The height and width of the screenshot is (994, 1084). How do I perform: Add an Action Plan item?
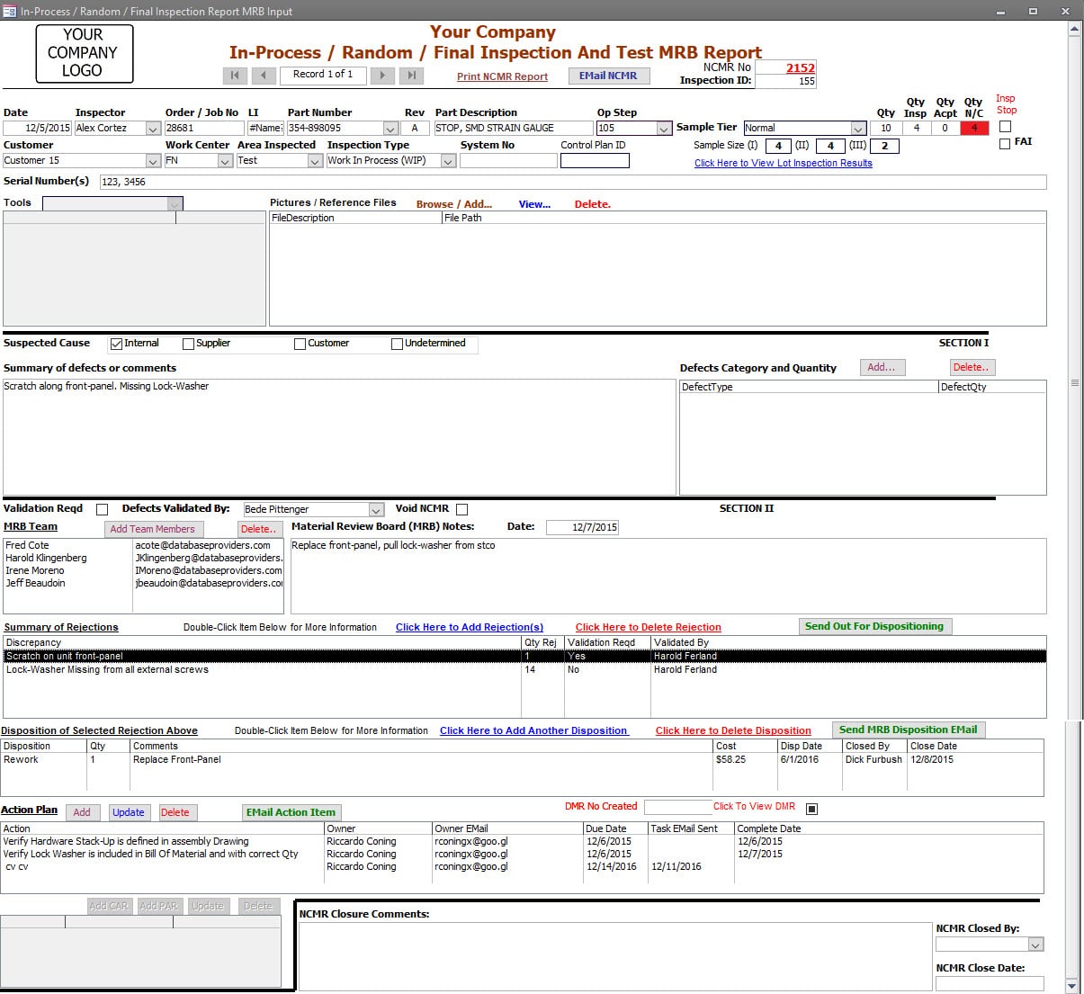82,812
